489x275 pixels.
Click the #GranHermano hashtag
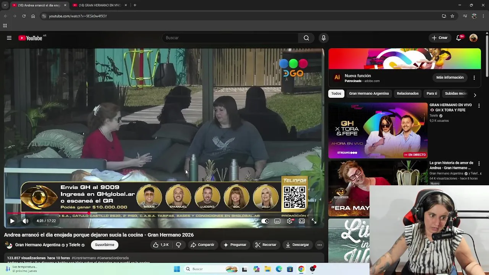84,258
